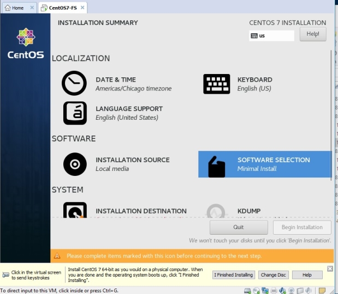
Task: Select the CentOS7-FS tab
Action: pyautogui.click(x=59, y=8)
